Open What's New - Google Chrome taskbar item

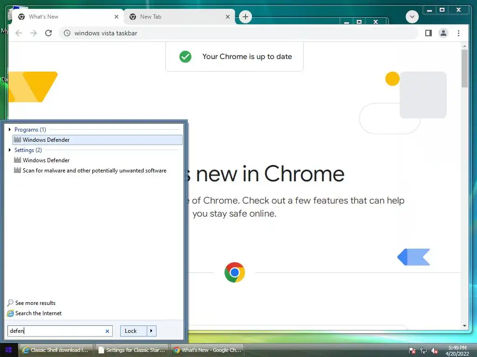[x=208, y=350]
